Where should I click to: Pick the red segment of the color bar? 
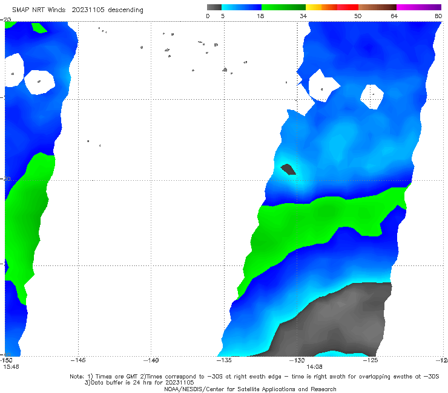tap(348, 7)
